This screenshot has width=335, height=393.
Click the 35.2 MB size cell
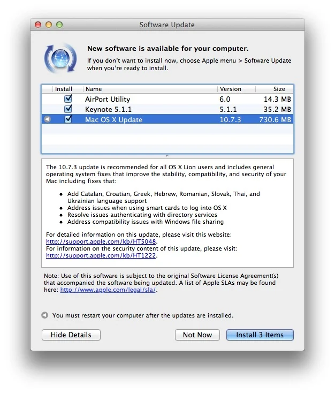click(x=277, y=110)
